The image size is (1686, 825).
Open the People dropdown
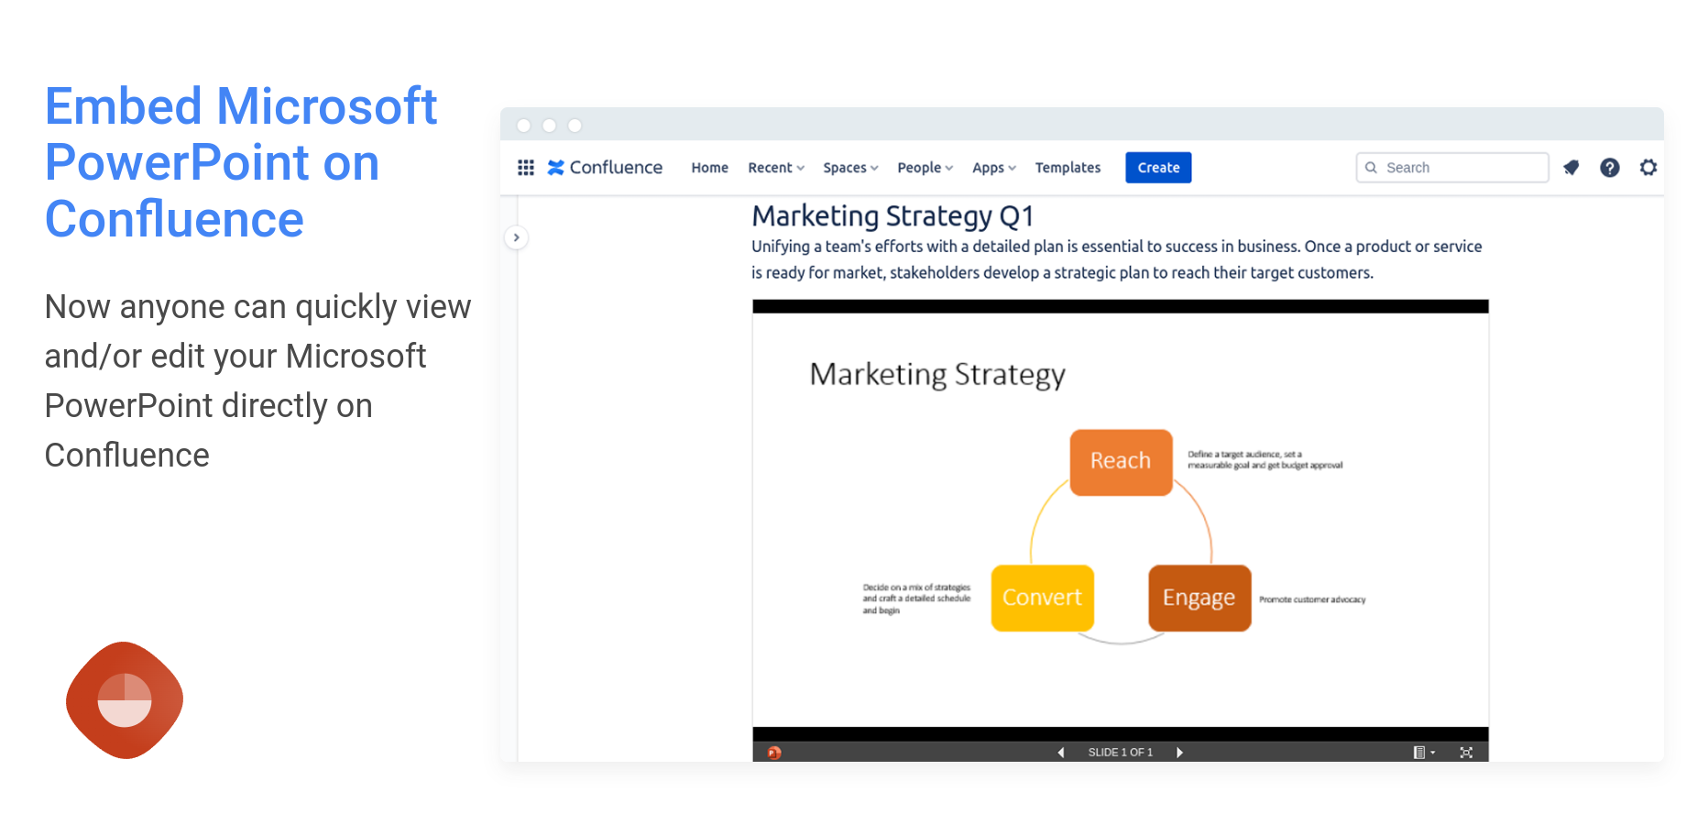click(925, 168)
